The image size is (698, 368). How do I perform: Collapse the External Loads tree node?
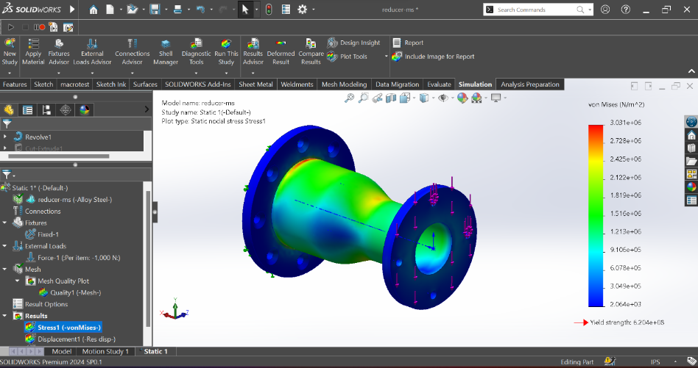(6, 246)
